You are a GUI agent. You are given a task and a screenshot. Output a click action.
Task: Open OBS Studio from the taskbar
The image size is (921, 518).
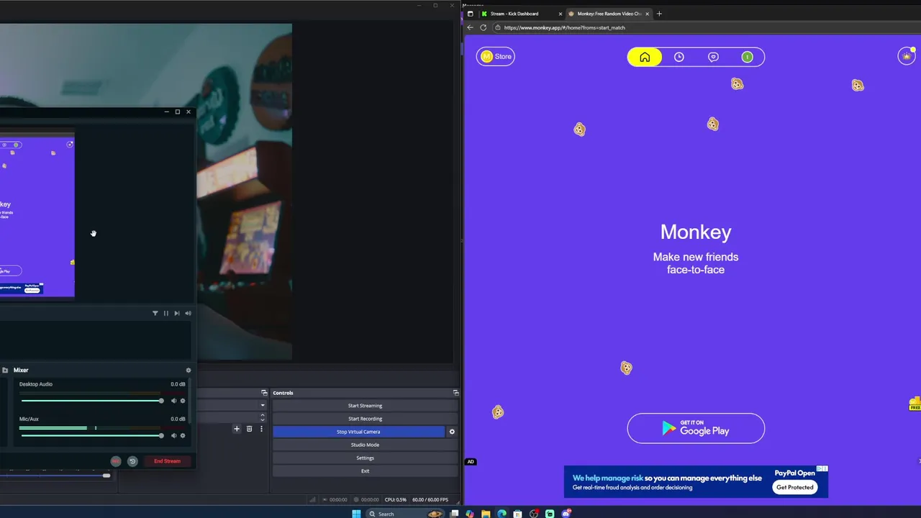[x=534, y=514]
